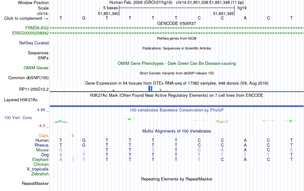
Task: Click Common dbSNP(155) track label
Action: pos(28,78)
